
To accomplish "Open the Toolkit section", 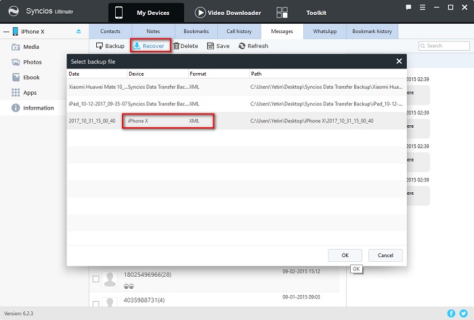I will pyautogui.click(x=316, y=13).
